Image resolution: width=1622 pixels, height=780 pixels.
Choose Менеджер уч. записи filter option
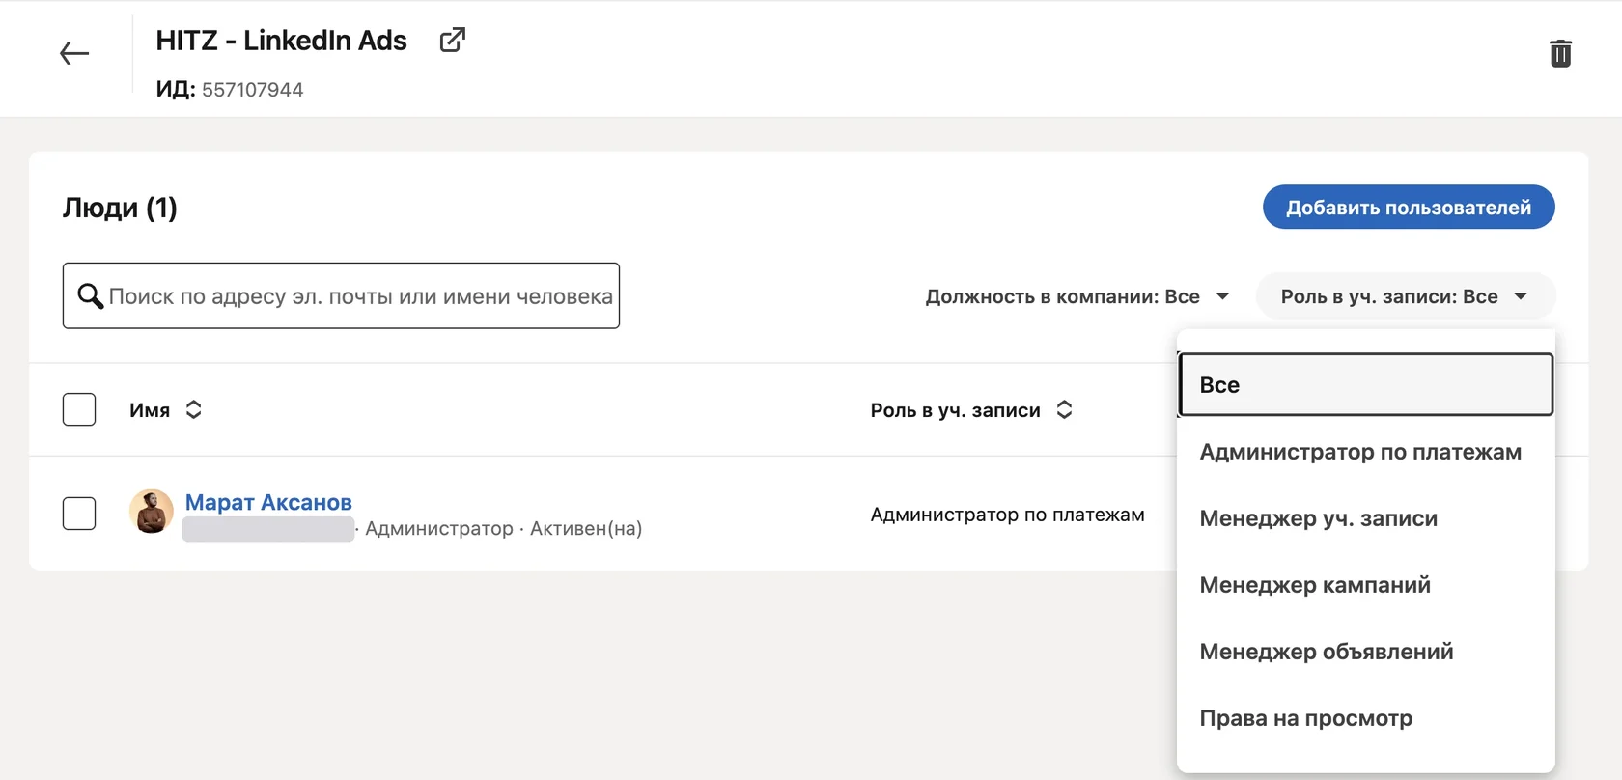[1365, 518]
